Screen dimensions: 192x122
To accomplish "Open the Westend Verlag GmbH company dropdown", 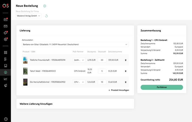I will [29, 16].
